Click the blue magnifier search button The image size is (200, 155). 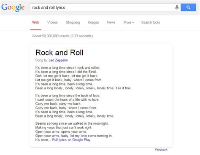(x=188, y=8)
